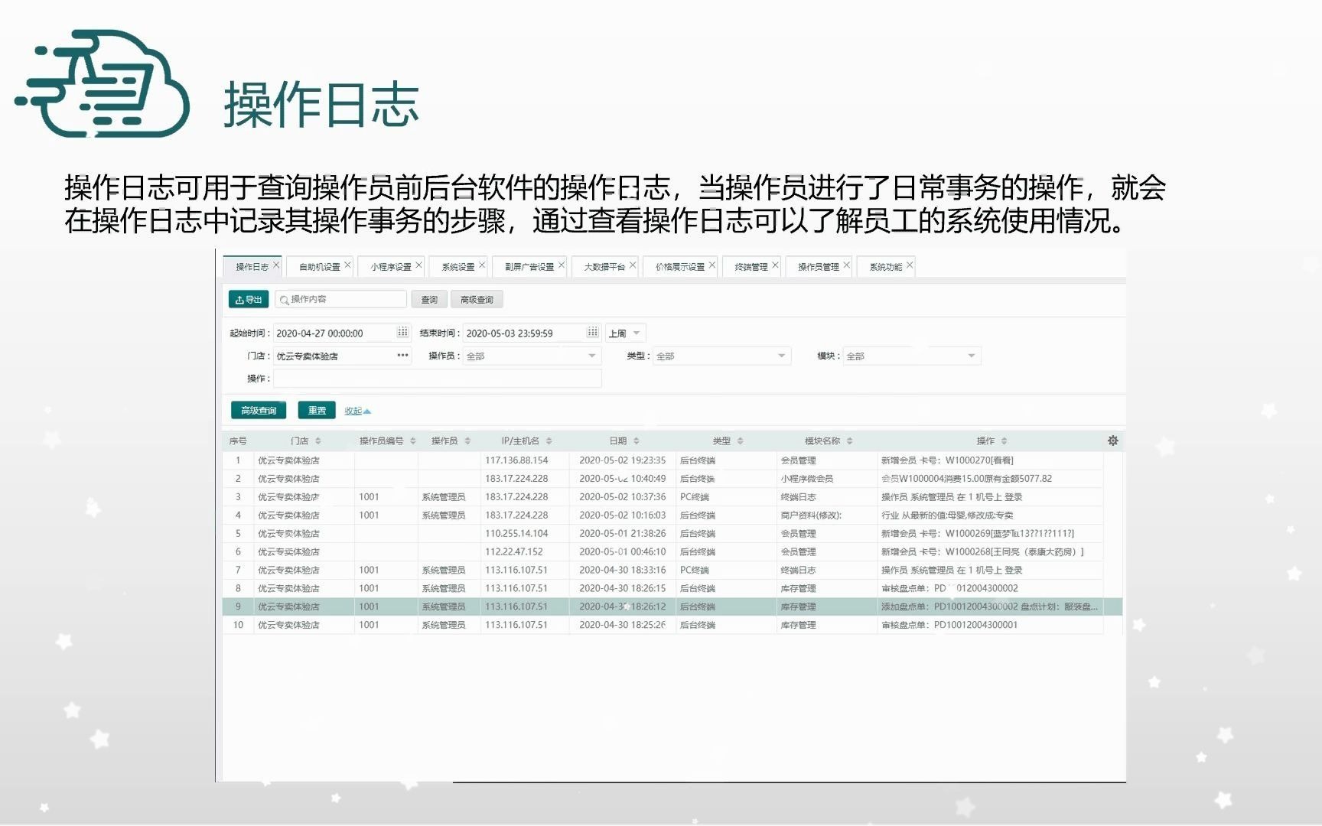Sort table by 门店 column arrows
Image resolution: width=1322 pixels, height=826 pixels.
coord(318,441)
